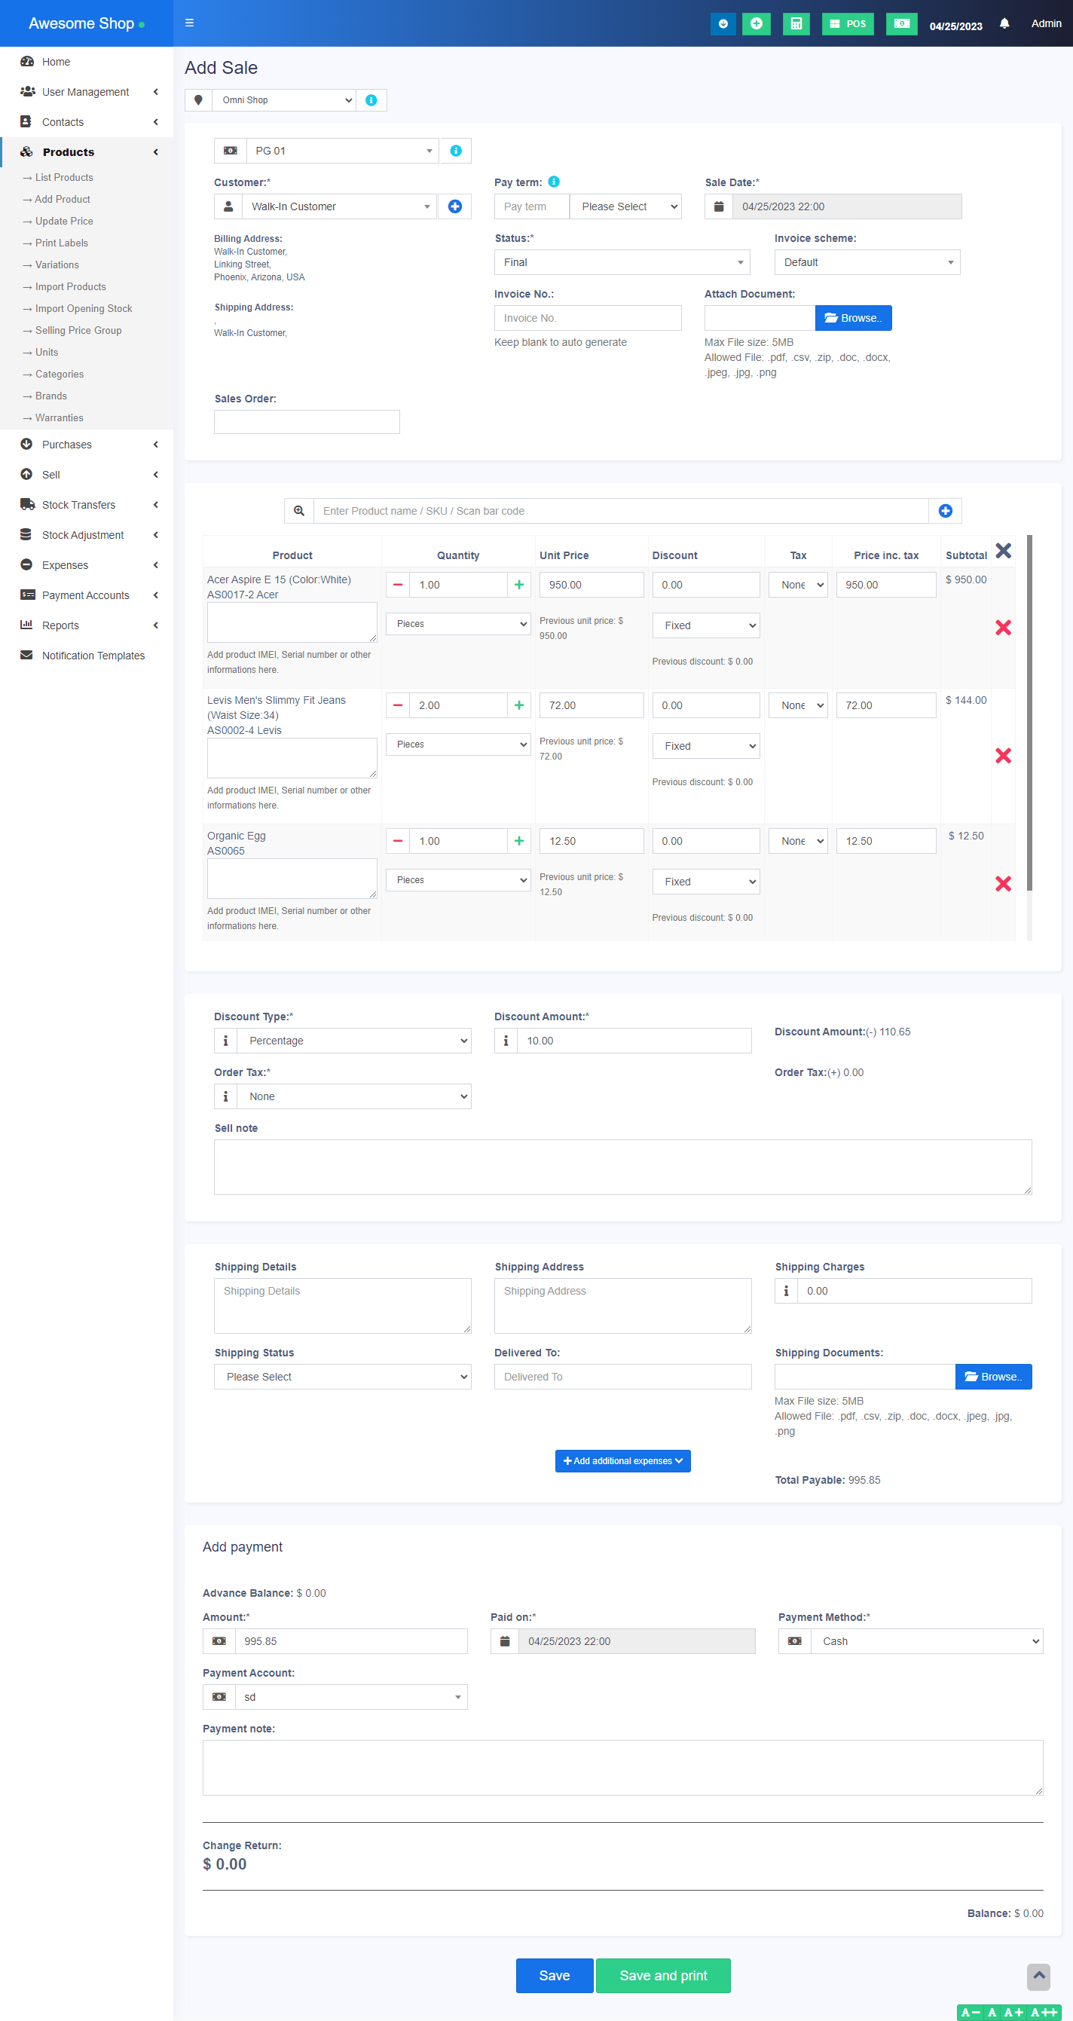The height and width of the screenshot is (2021, 1073).
Task: Click the add new customer plus icon
Action: (455, 206)
